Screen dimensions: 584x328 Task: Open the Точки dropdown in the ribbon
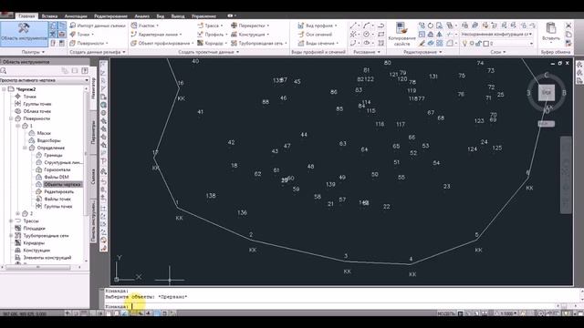click(82, 35)
